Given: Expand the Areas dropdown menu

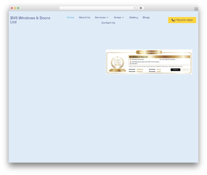Looking at the screenshot, I should tap(119, 17).
